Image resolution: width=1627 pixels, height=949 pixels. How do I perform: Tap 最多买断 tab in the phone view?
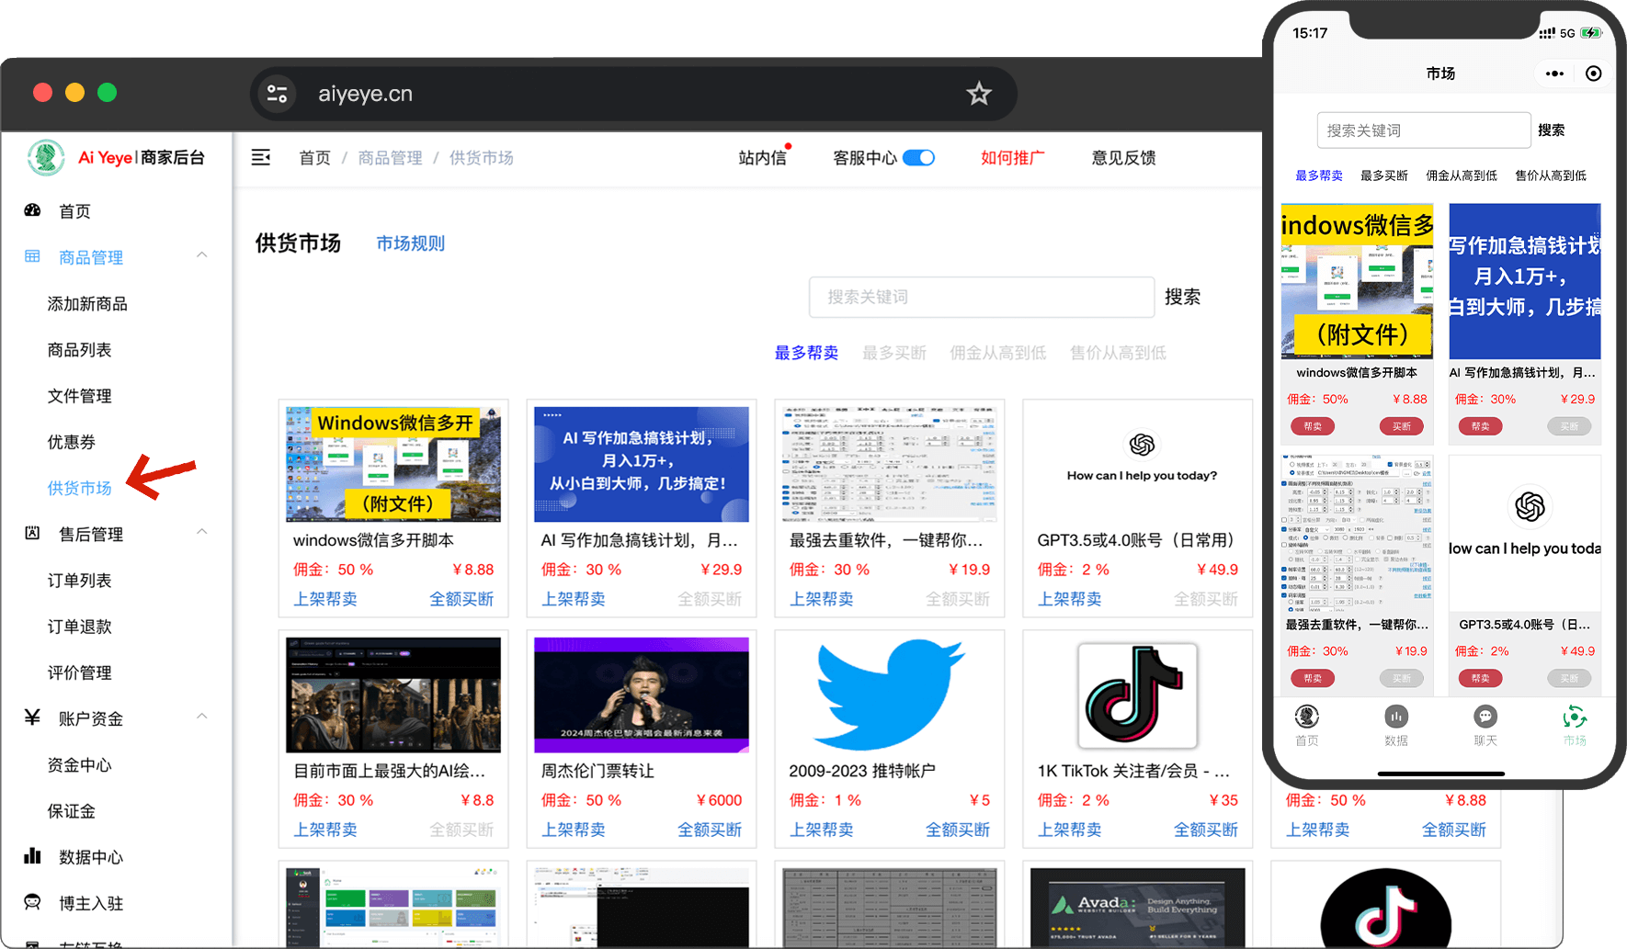click(x=1383, y=175)
